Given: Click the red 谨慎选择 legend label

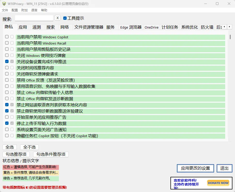Looking at the screenshot, I should click(31, 167).
